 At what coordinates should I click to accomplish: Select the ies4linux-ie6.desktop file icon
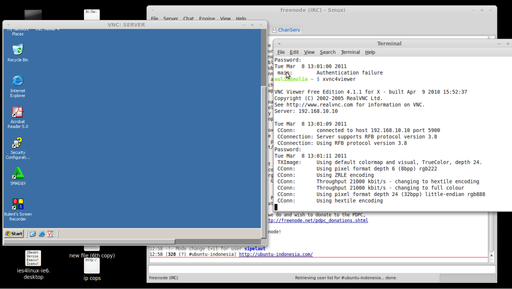click(33, 265)
